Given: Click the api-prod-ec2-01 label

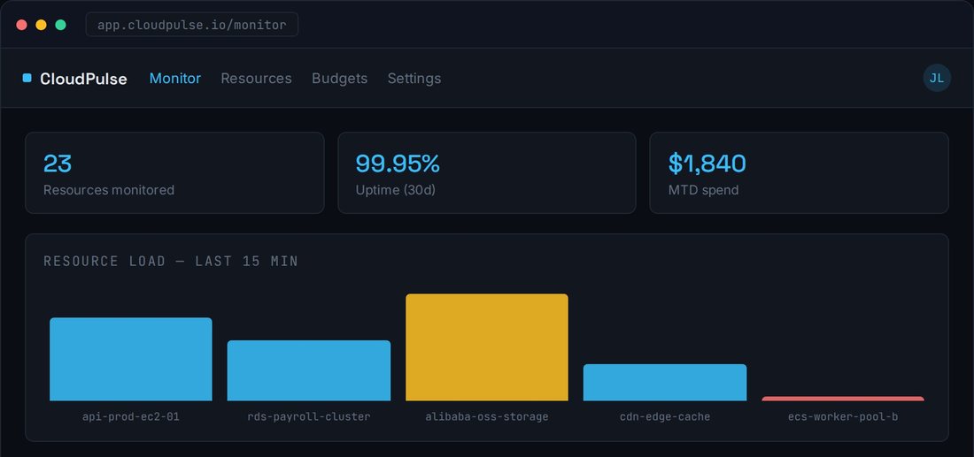Looking at the screenshot, I should point(130,416).
